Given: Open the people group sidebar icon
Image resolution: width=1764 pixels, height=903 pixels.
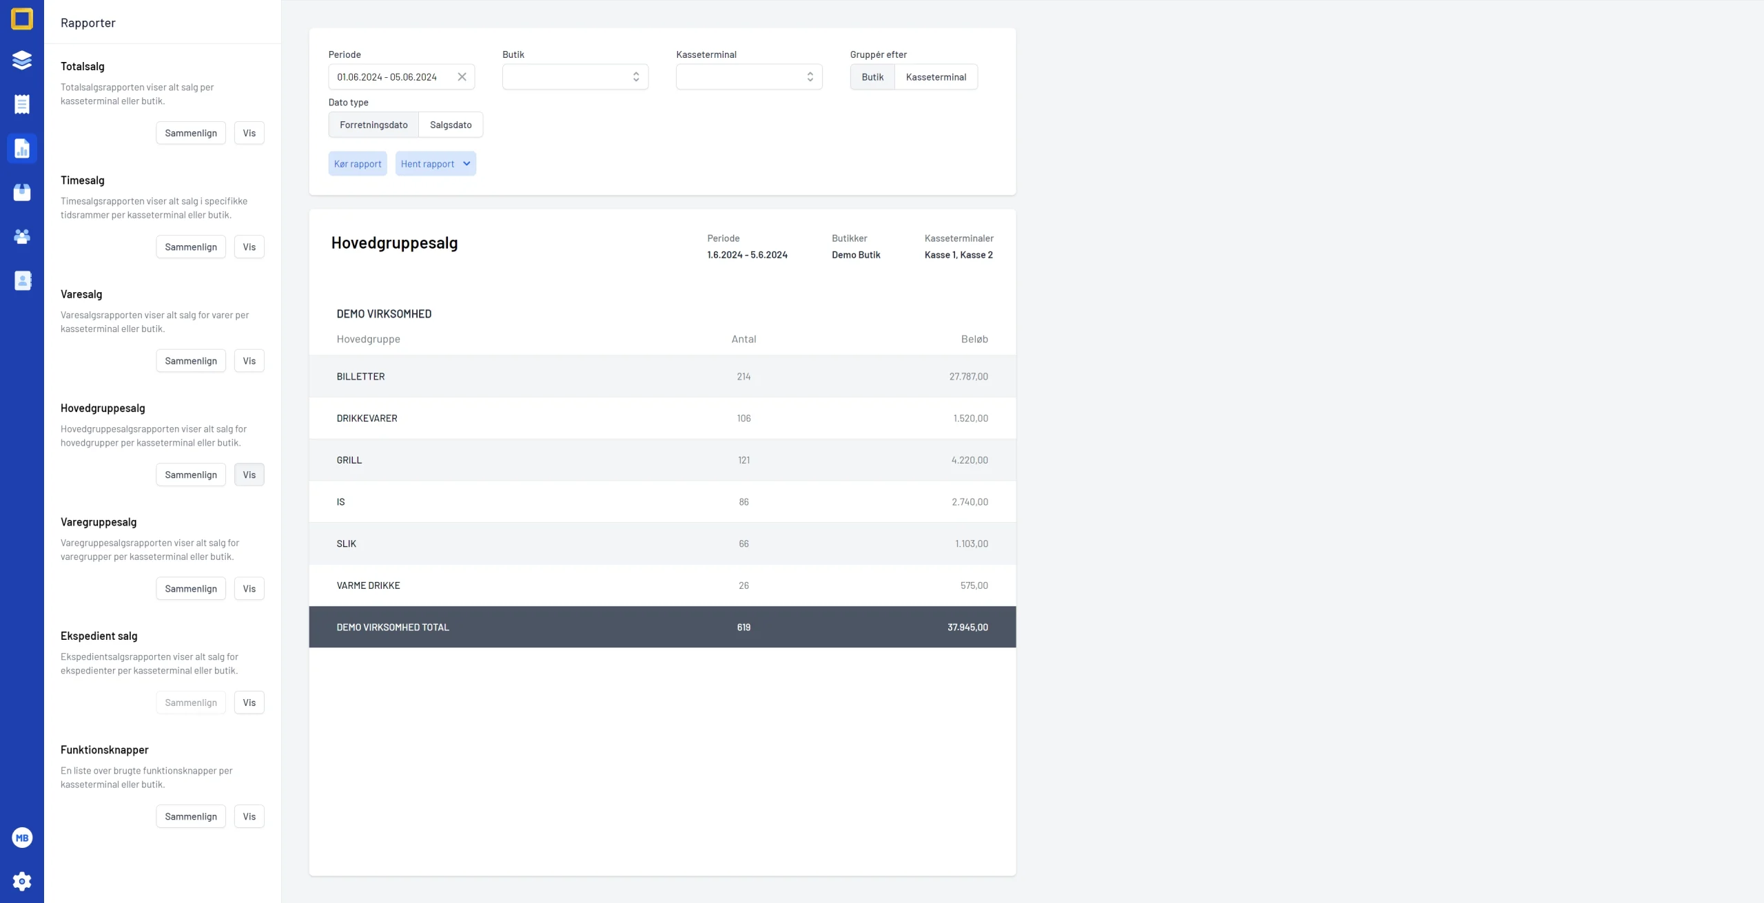Looking at the screenshot, I should (22, 236).
